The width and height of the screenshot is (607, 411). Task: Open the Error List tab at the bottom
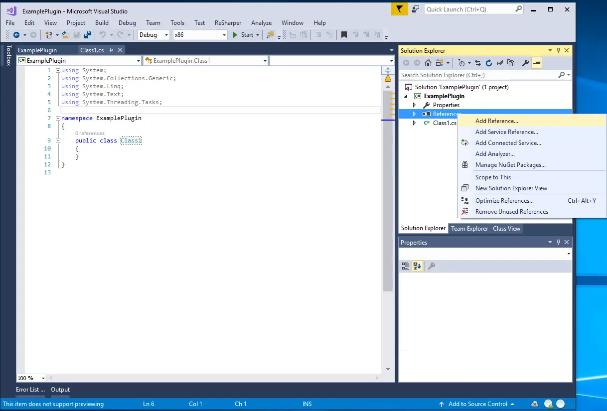(30, 390)
